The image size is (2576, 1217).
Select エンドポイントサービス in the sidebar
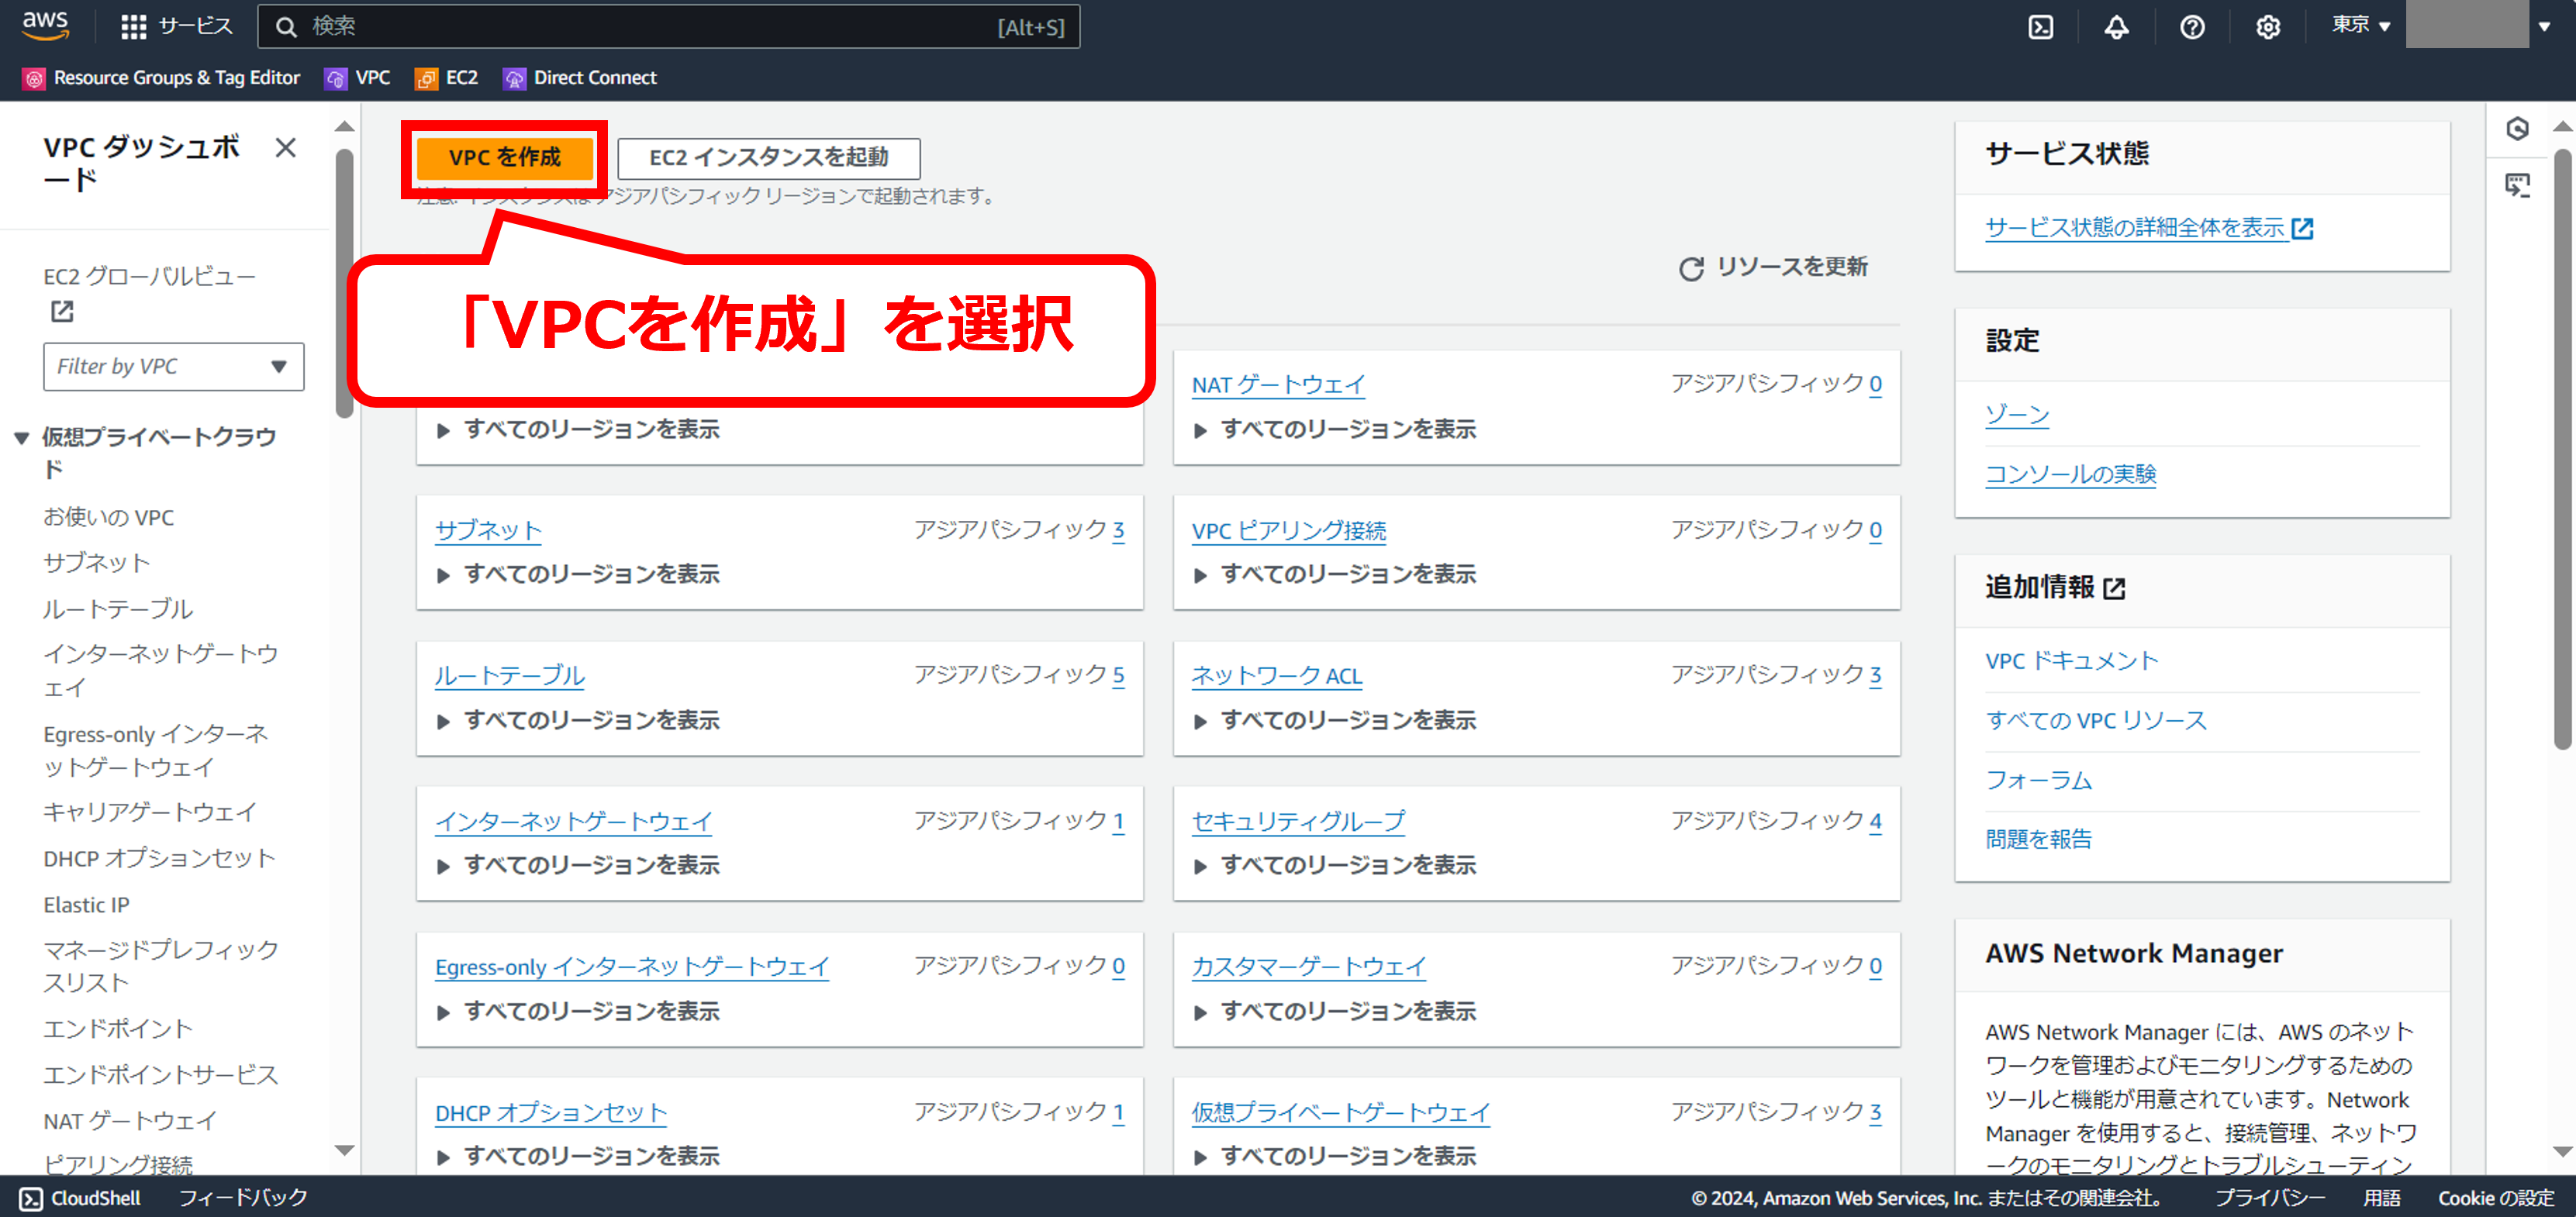(x=160, y=1074)
